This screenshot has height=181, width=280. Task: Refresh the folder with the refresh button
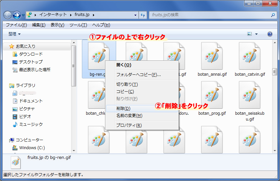click(x=143, y=15)
